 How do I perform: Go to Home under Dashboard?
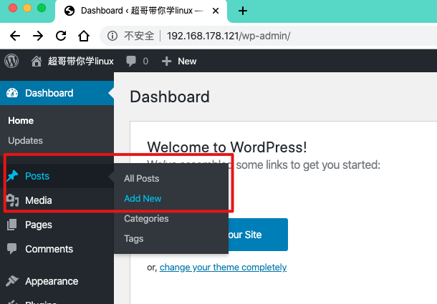21,121
